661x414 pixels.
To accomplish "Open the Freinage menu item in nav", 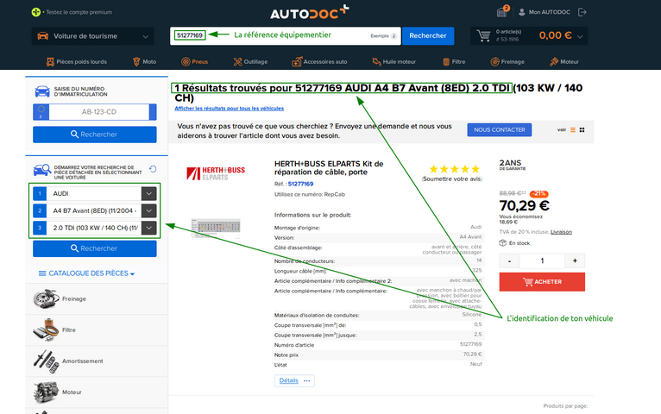I will (x=507, y=61).
